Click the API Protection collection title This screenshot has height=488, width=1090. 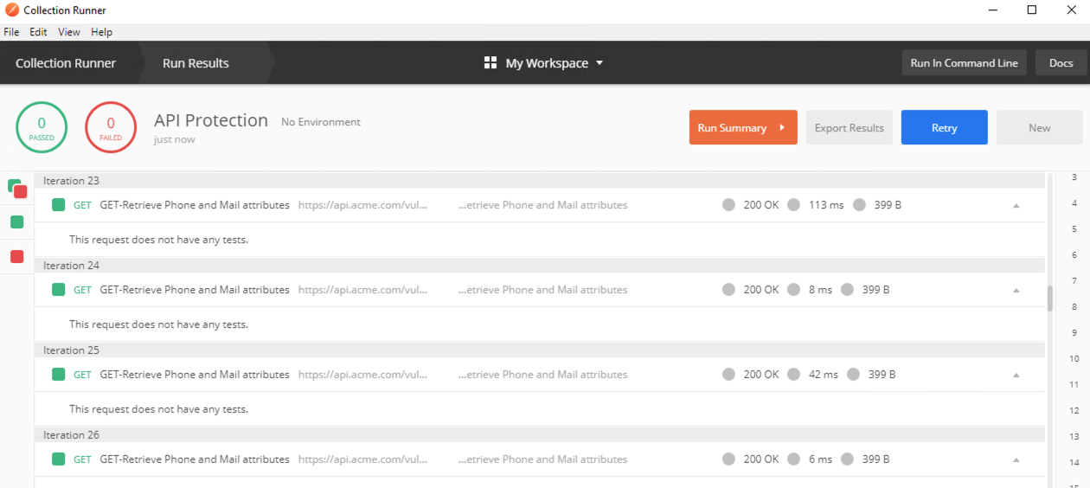coord(211,120)
